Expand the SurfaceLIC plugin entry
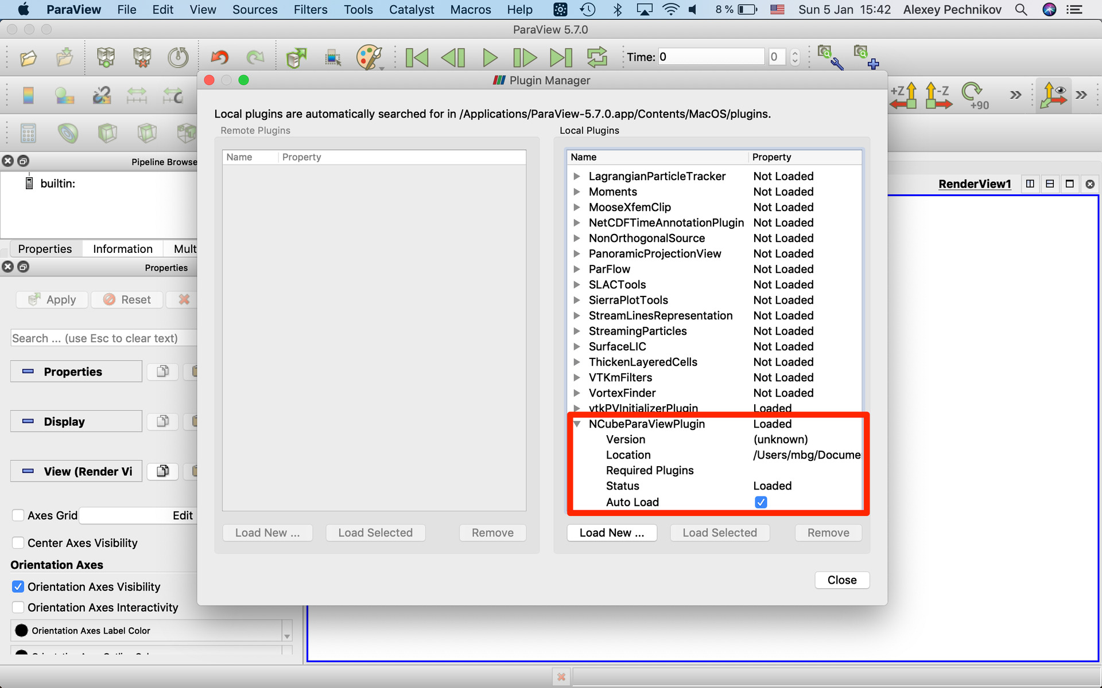Image resolution: width=1102 pixels, height=688 pixels. click(577, 346)
